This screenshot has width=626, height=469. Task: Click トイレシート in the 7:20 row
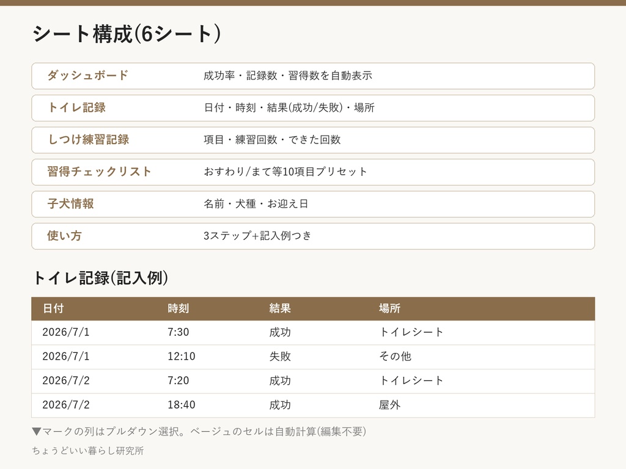click(411, 381)
